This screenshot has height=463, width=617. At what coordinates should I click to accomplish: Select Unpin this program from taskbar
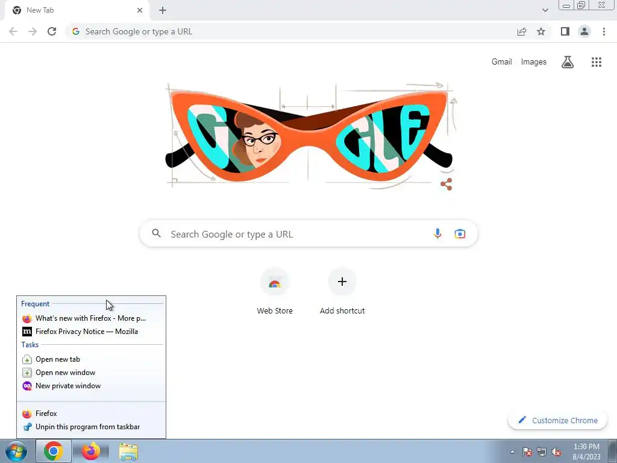pyautogui.click(x=92, y=427)
